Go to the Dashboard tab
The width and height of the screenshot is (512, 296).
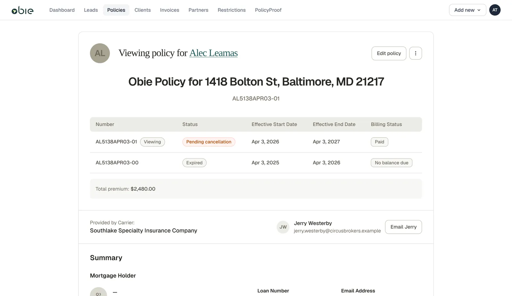(62, 10)
